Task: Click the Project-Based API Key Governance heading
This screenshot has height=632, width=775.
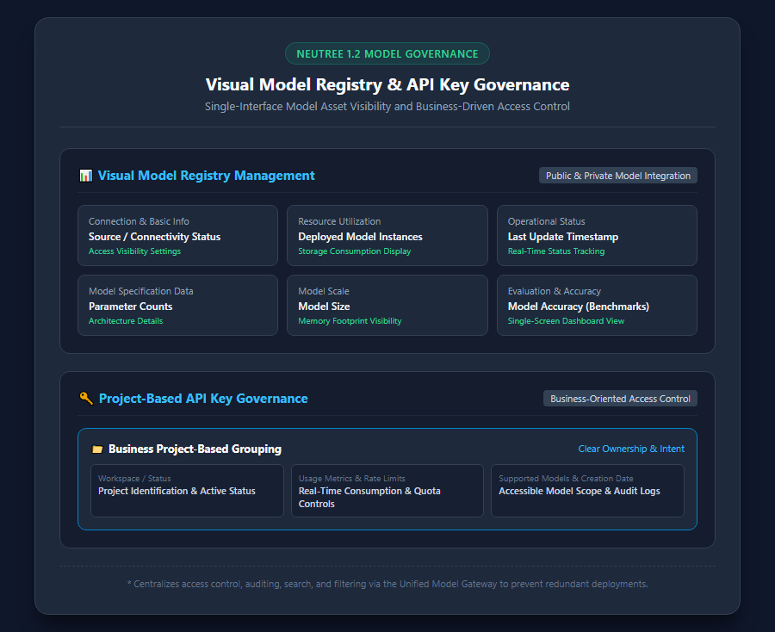Action: pos(203,399)
